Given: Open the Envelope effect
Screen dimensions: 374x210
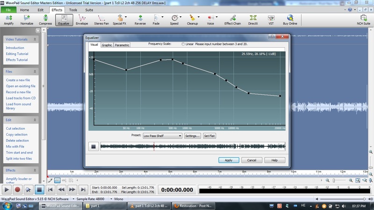Looking at the screenshot, I should pos(82,20).
